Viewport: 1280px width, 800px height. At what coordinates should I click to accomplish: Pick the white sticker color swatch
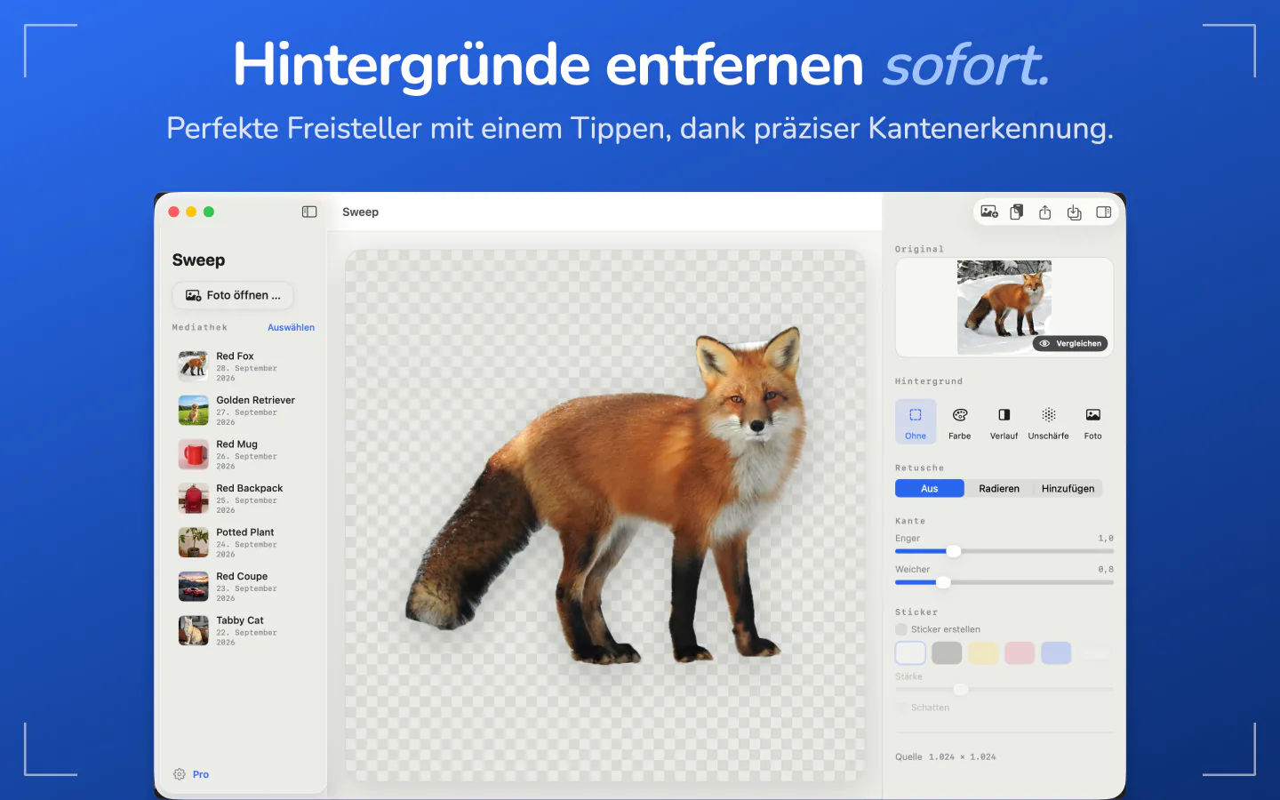pyautogui.click(x=910, y=653)
